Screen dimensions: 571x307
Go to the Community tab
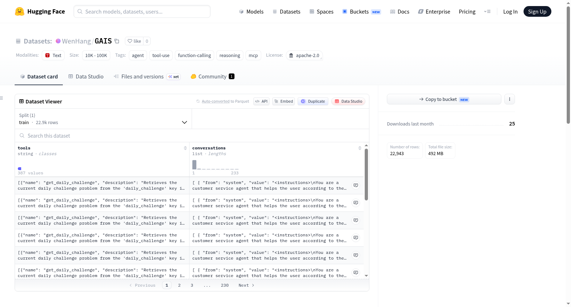[x=212, y=77]
